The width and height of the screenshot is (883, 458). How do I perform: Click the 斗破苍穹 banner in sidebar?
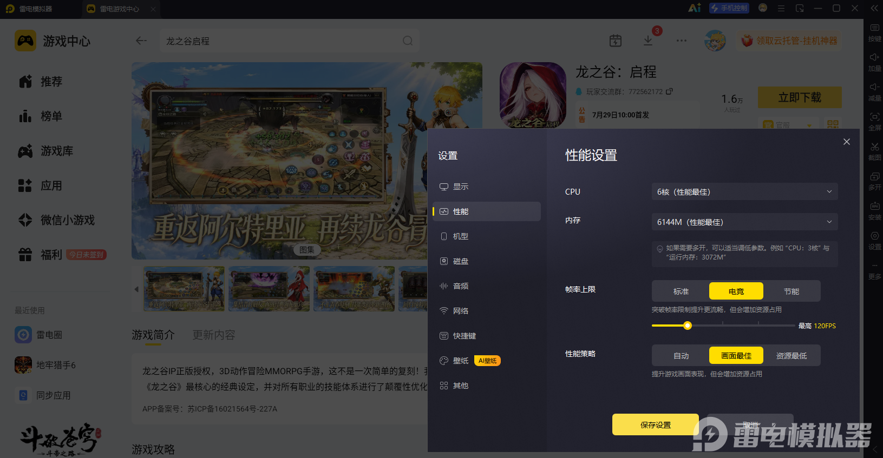point(60,439)
